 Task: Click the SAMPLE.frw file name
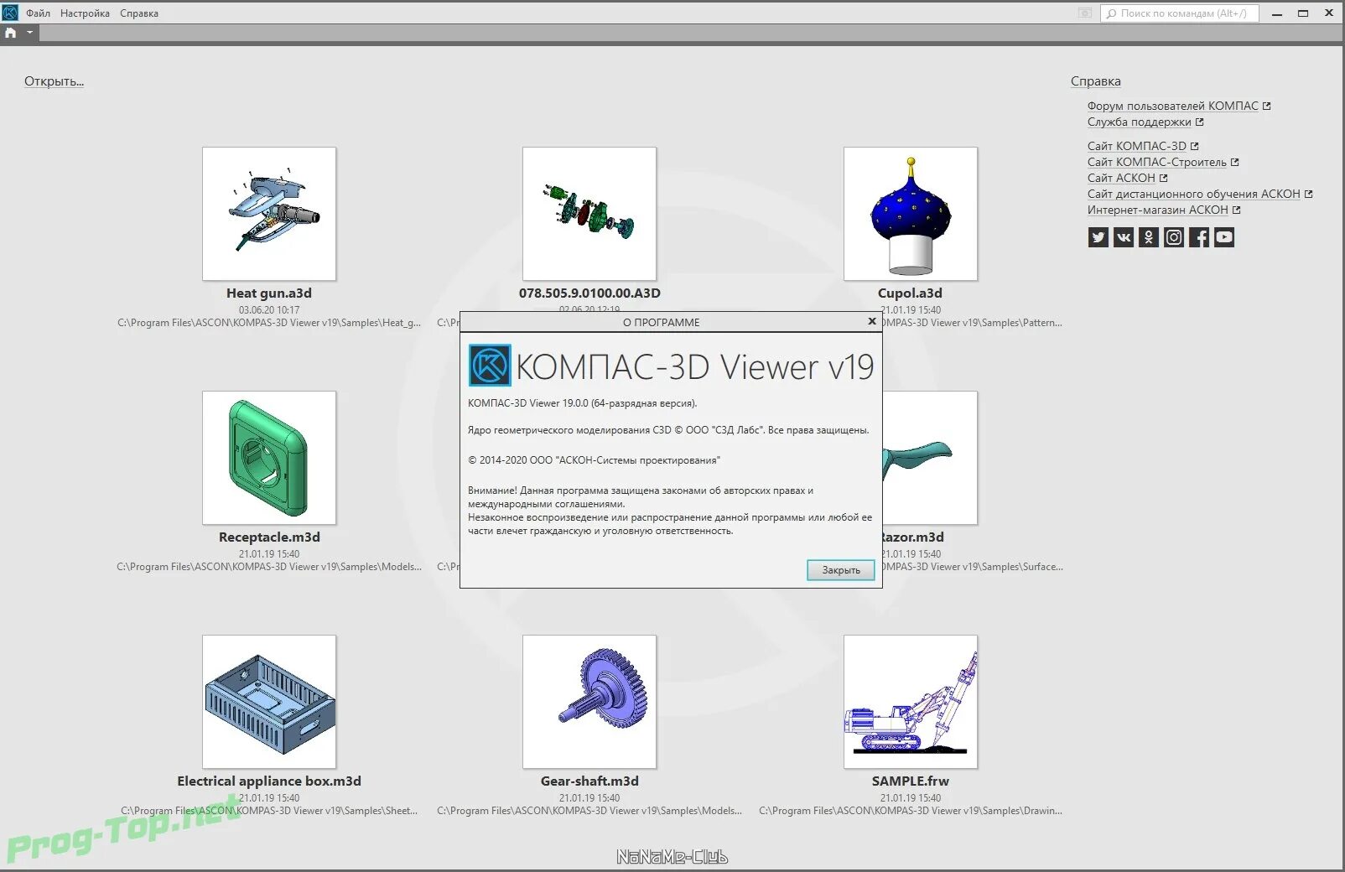[911, 781]
